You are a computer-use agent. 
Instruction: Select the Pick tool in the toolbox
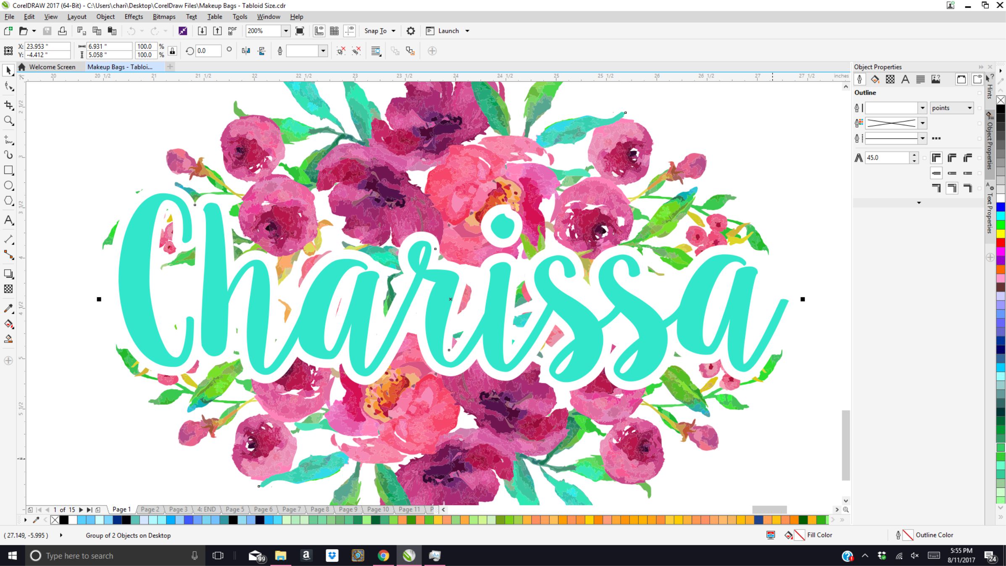(x=8, y=70)
